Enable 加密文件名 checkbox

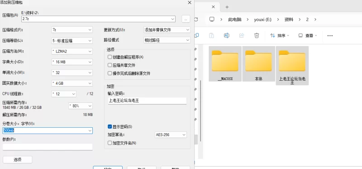(110, 143)
